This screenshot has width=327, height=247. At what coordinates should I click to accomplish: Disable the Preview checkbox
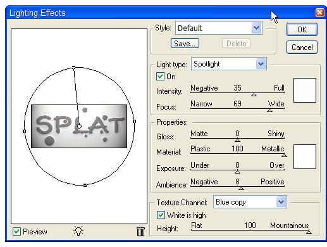point(16,232)
